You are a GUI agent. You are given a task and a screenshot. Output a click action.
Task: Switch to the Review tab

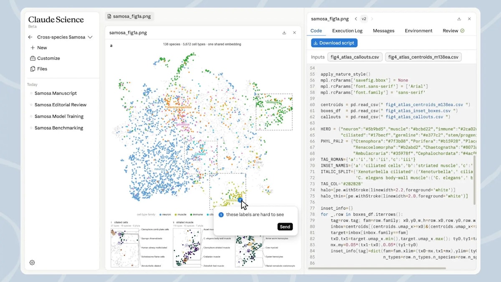pos(453,30)
